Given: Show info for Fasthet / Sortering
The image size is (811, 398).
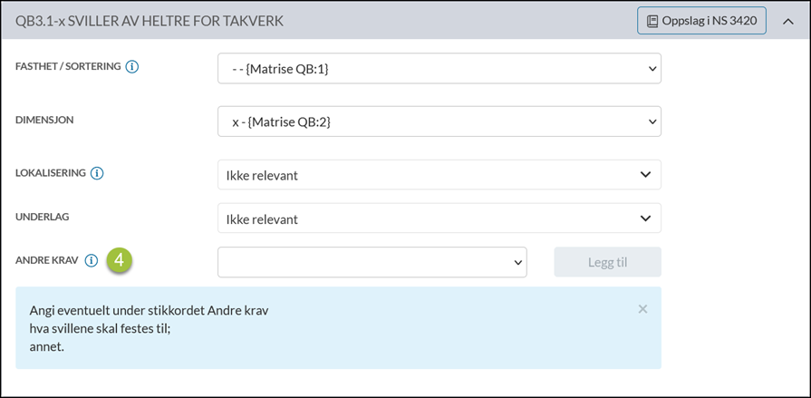Looking at the screenshot, I should point(132,66).
